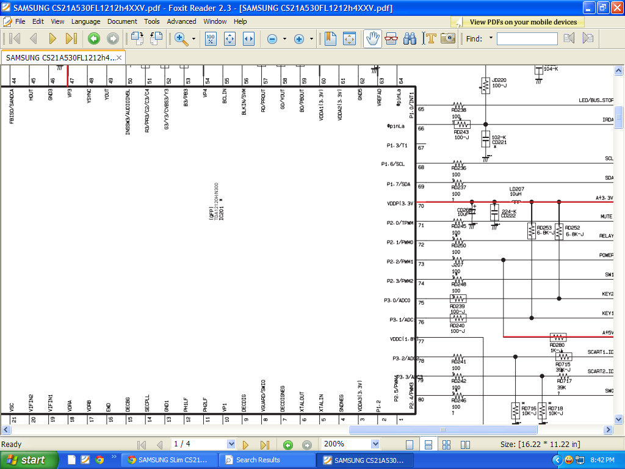Open Help menu
This screenshot has width=625, height=469.
coord(240,21)
